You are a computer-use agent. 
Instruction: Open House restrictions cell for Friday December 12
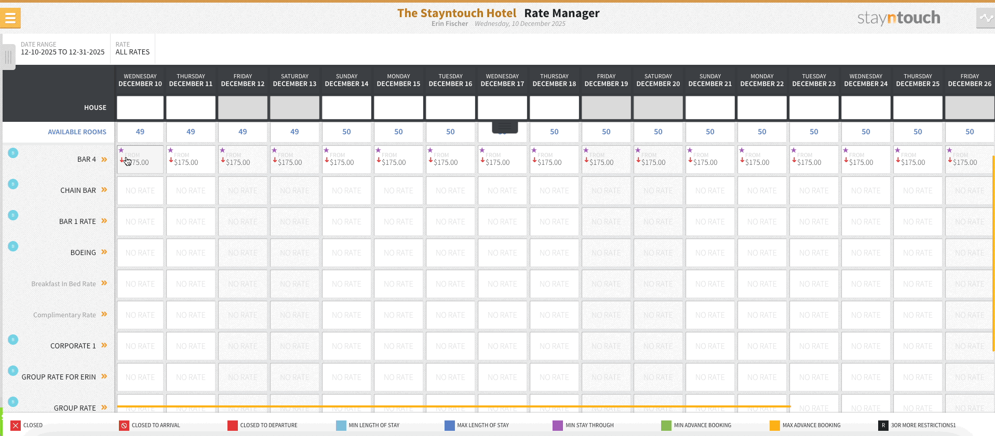coord(243,108)
